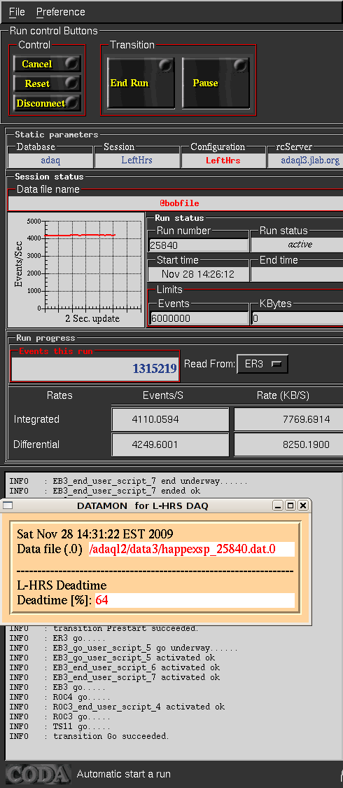This screenshot has width=343, height=788.
Task: Click the Events limit field showing 6000000
Action: (199, 318)
